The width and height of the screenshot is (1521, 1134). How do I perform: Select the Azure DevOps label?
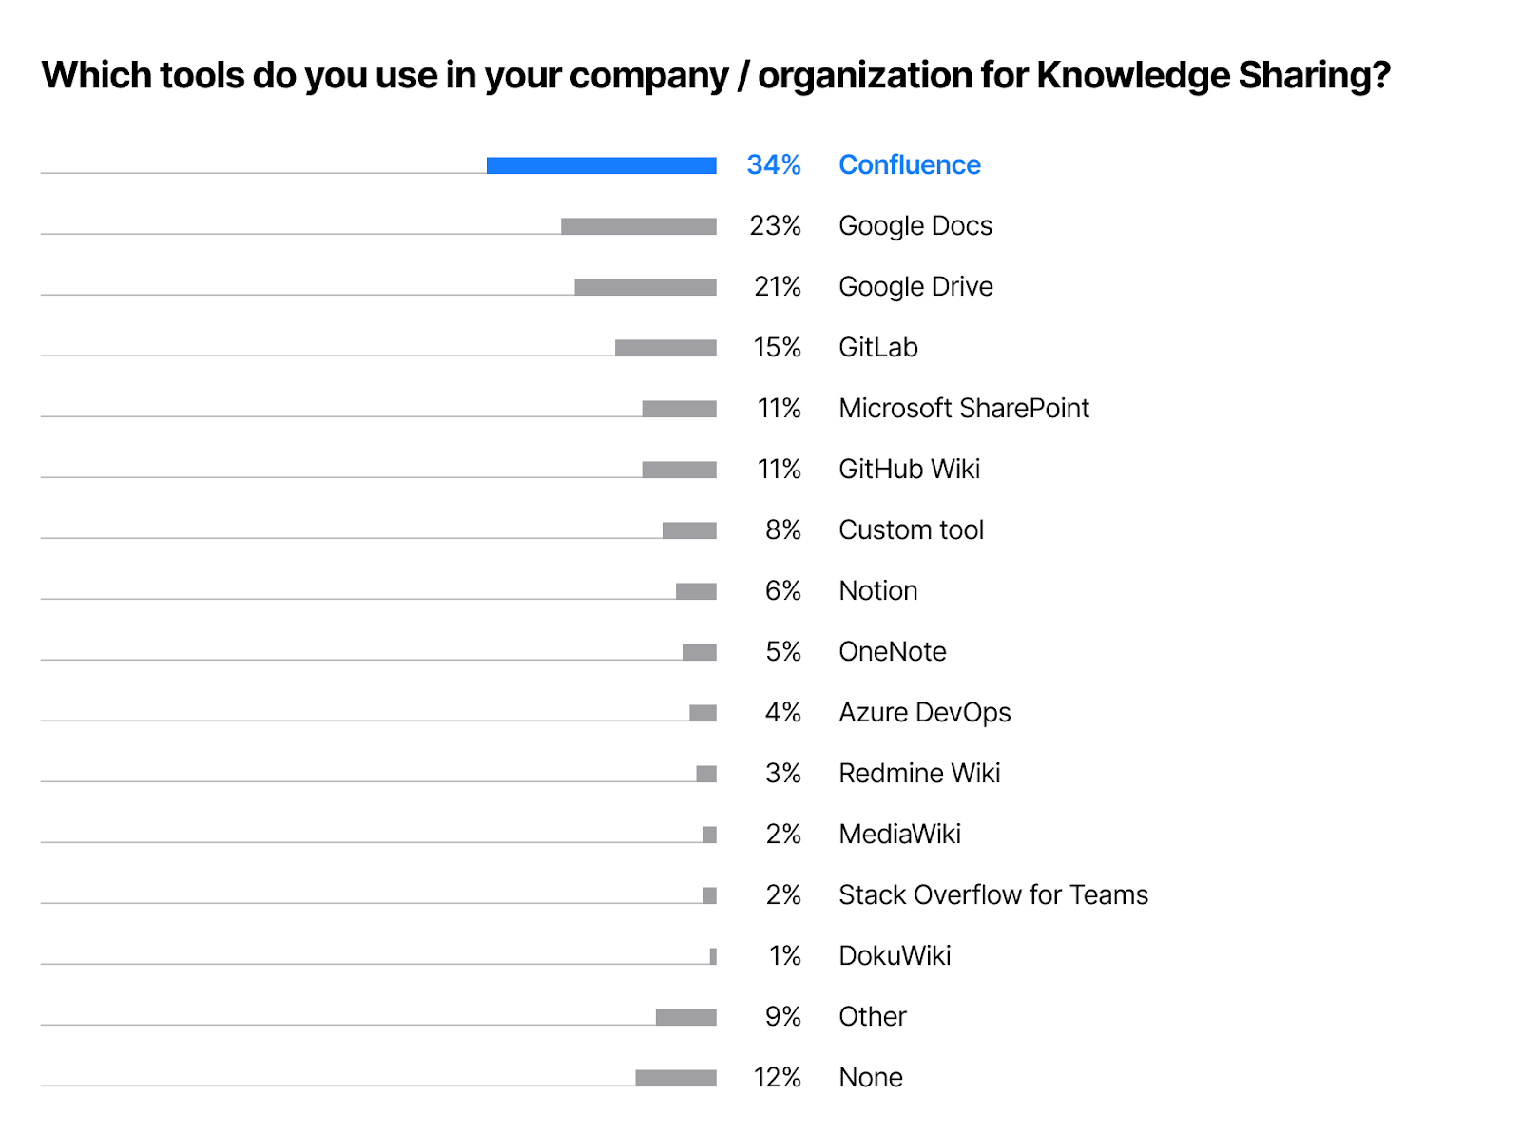tap(924, 713)
